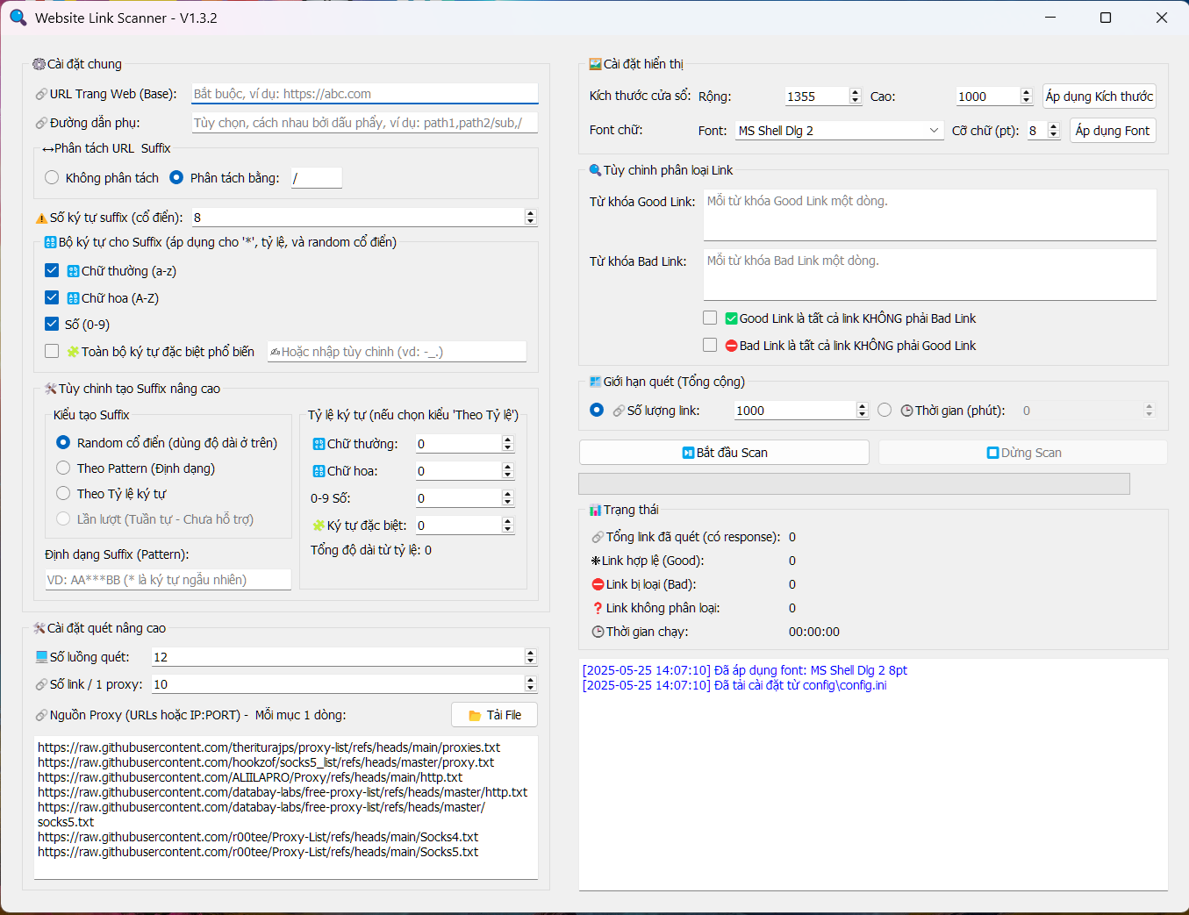Click into the Từ khóa Good Link textbox
This screenshot has height=915, width=1189.
tap(930, 215)
